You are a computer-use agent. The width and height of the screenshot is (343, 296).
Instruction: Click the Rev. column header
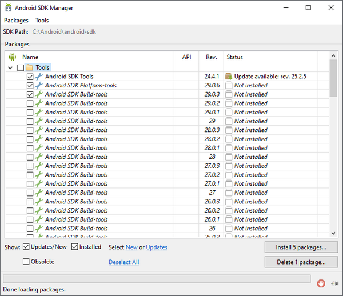click(x=212, y=57)
